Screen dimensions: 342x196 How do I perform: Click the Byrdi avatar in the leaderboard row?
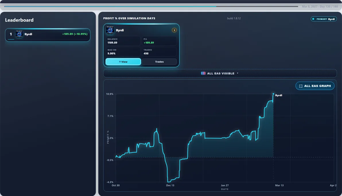pos(19,34)
